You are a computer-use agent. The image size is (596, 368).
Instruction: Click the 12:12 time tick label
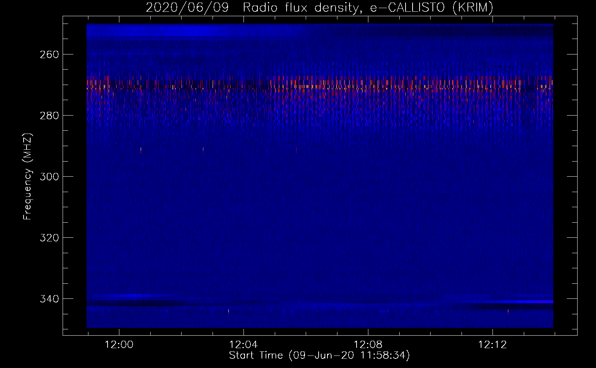click(x=492, y=345)
